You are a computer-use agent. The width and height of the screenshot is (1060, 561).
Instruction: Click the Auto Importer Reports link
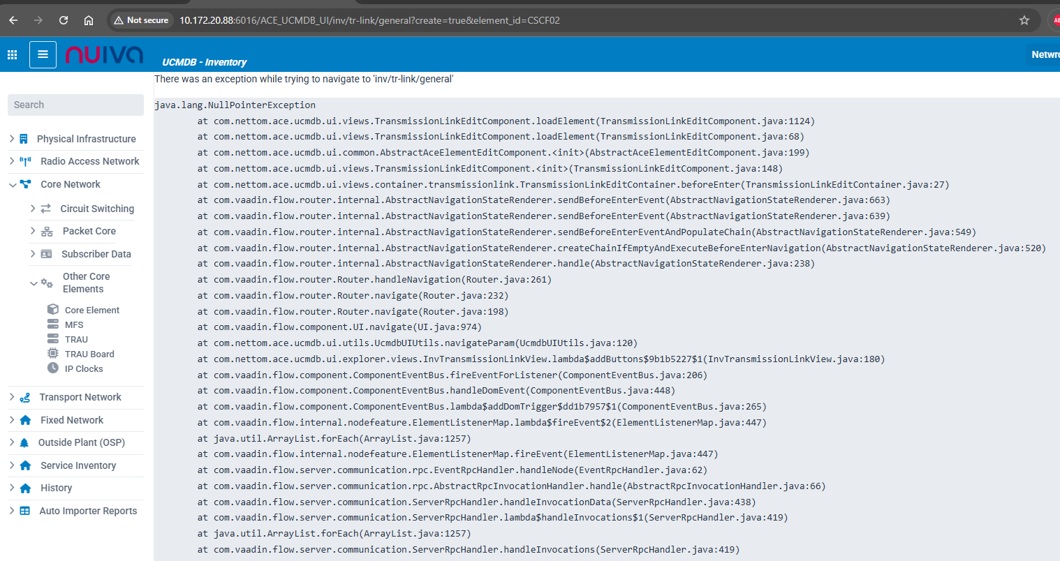88,511
